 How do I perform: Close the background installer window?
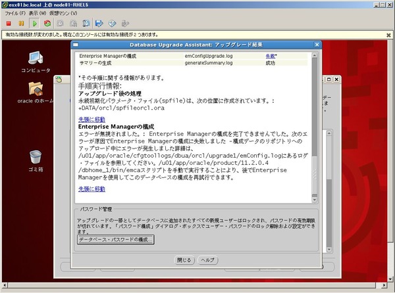tap(336, 79)
